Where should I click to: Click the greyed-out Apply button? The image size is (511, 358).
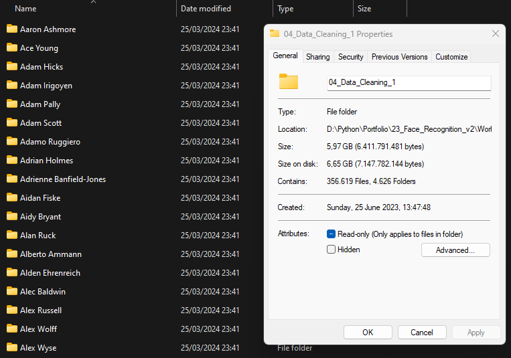(x=476, y=333)
